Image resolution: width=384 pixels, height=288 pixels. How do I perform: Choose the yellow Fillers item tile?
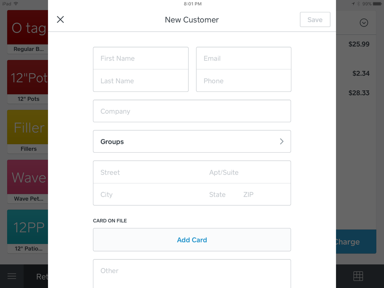[28, 131]
